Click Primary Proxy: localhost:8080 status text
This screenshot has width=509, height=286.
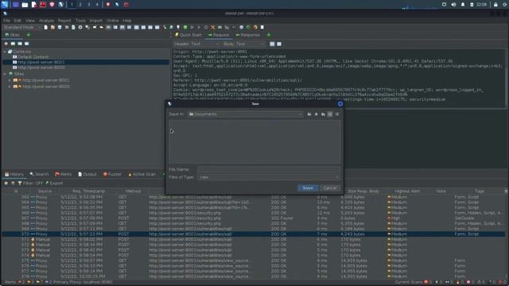pos(83,282)
